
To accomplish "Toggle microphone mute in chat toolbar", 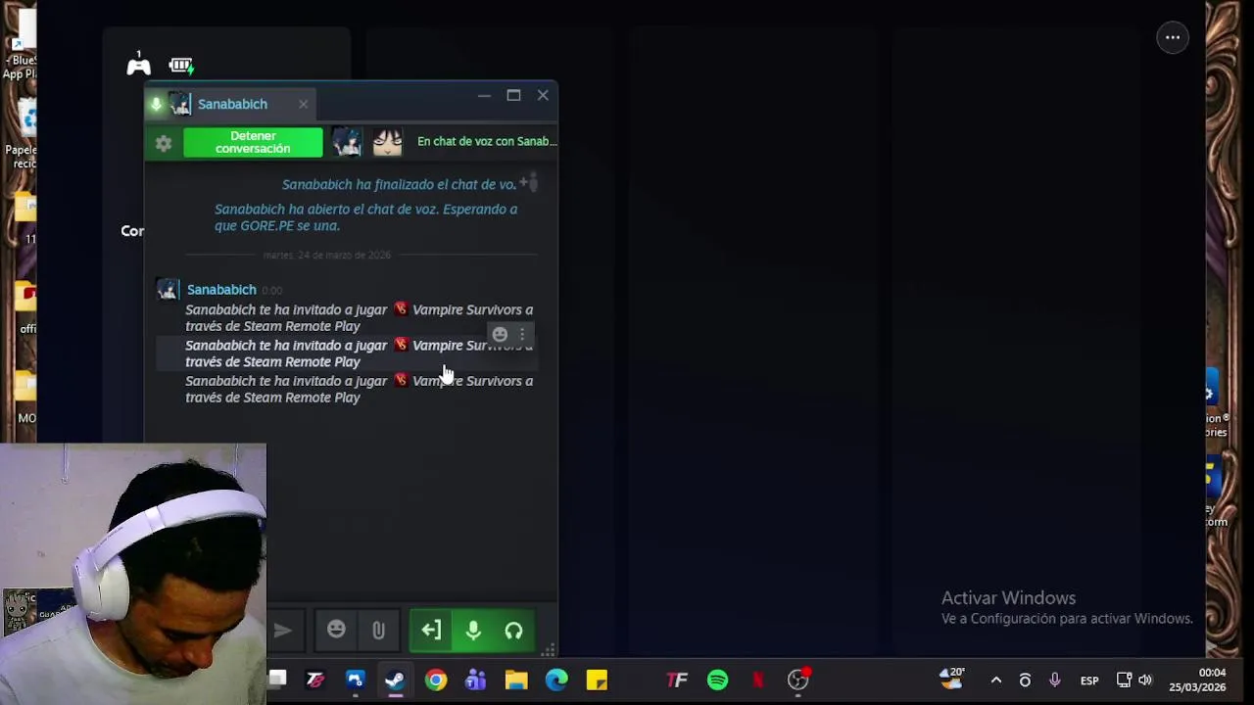I will pos(473,631).
